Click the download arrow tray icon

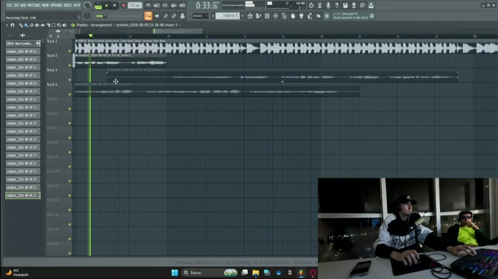(x=371, y=5)
